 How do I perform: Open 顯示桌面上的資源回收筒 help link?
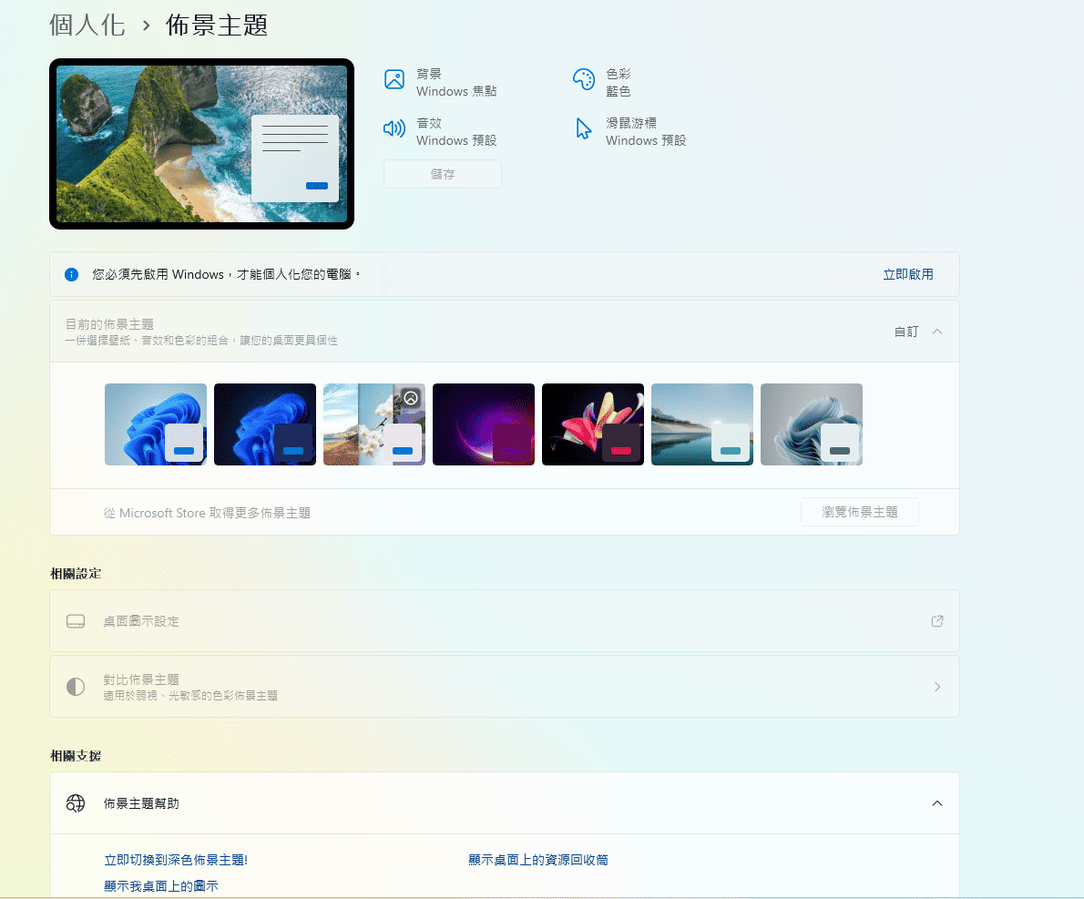[x=537, y=860]
